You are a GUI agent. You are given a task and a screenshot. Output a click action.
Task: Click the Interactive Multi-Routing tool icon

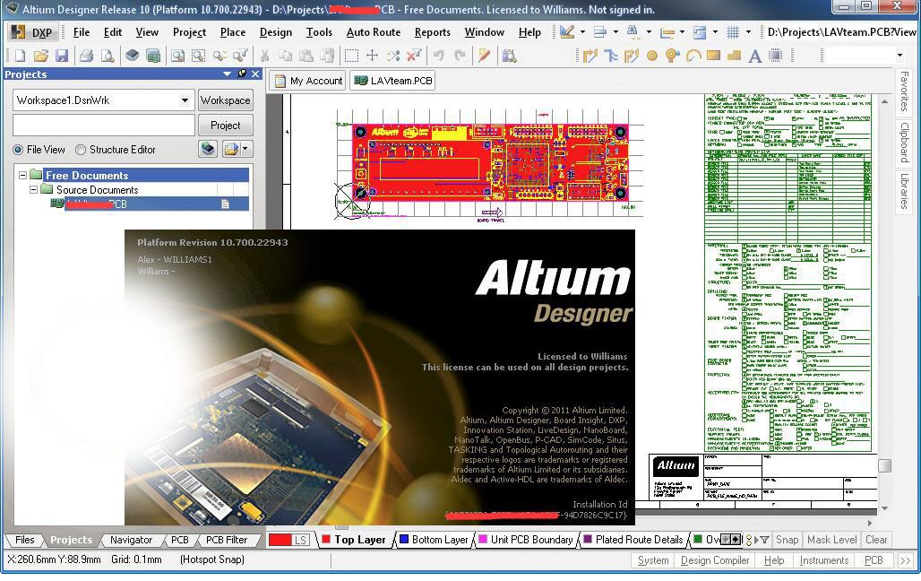(x=611, y=56)
